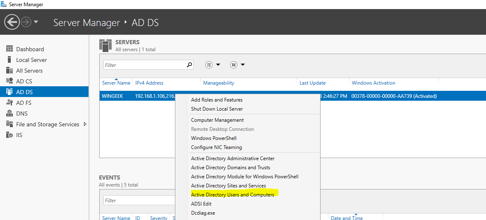Click the IIS sidebar icon
The image size is (486, 220).
[9, 135]
